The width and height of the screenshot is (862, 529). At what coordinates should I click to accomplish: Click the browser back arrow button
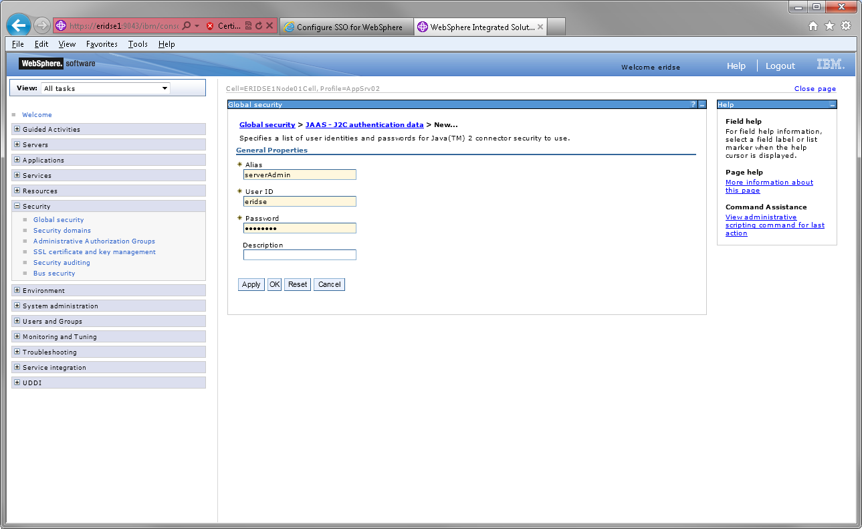coord(18,26)
